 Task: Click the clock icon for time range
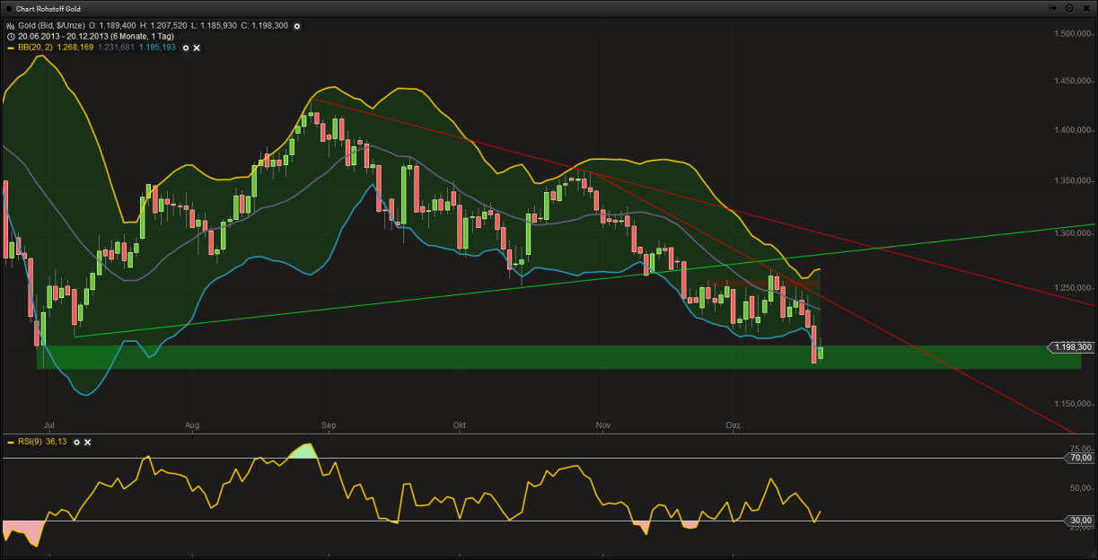coord(10,37)
